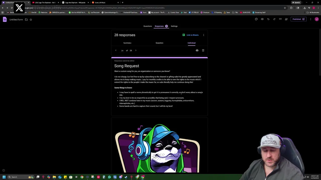Redo the last change
The image size is (321, 180).
[x=274, y=19]
